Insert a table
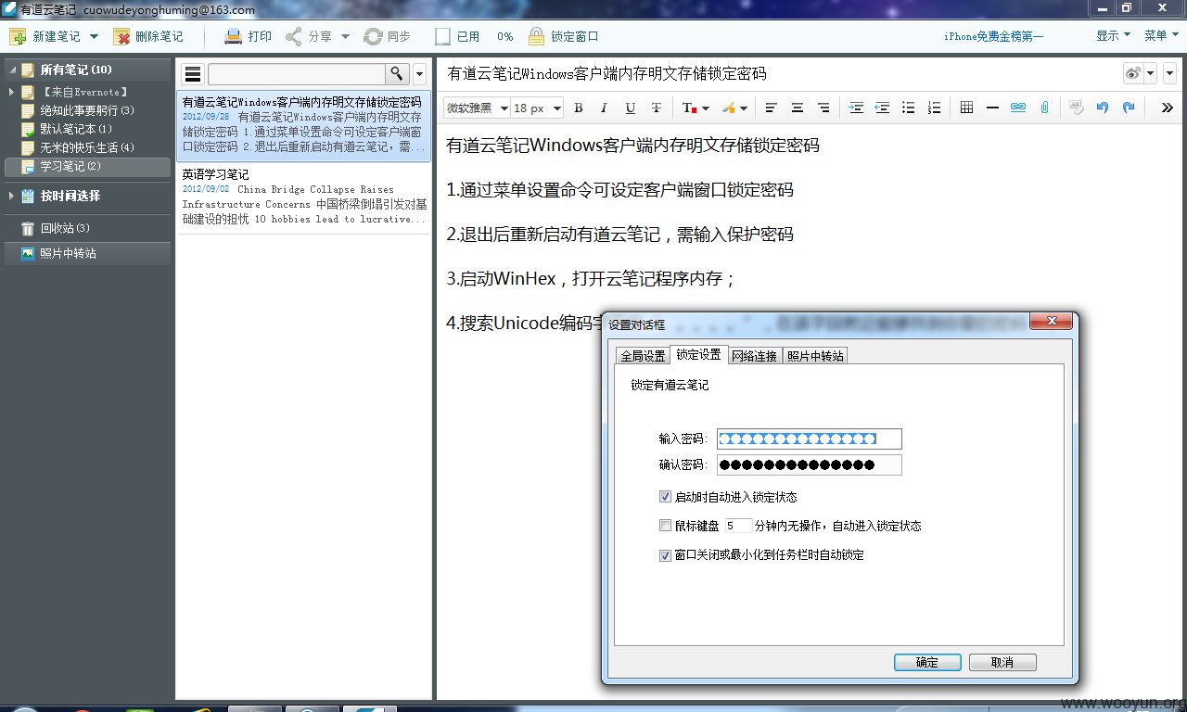The width and height of the screenshot is (1187, 712). pos(966,108)
